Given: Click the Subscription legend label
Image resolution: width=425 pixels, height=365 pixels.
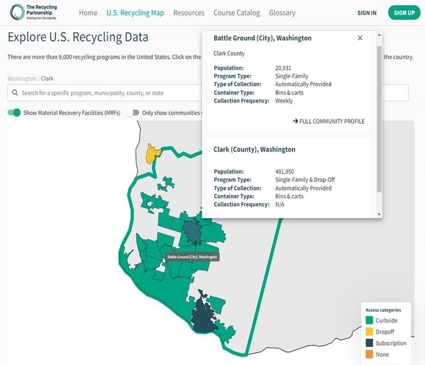Looking at the screenshot, I should point(391,343).
